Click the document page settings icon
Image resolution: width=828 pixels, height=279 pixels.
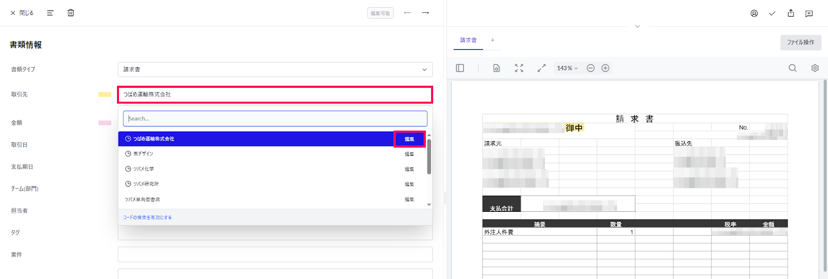[x=496, y=68]
